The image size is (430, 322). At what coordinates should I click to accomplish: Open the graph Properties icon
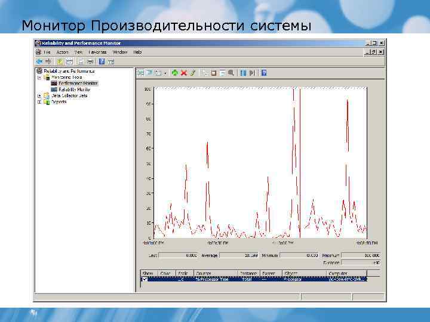click(222, 73)
